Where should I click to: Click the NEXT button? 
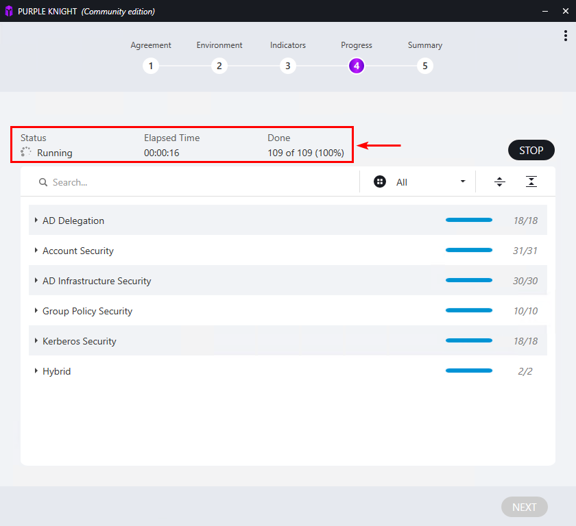point(525,507)
